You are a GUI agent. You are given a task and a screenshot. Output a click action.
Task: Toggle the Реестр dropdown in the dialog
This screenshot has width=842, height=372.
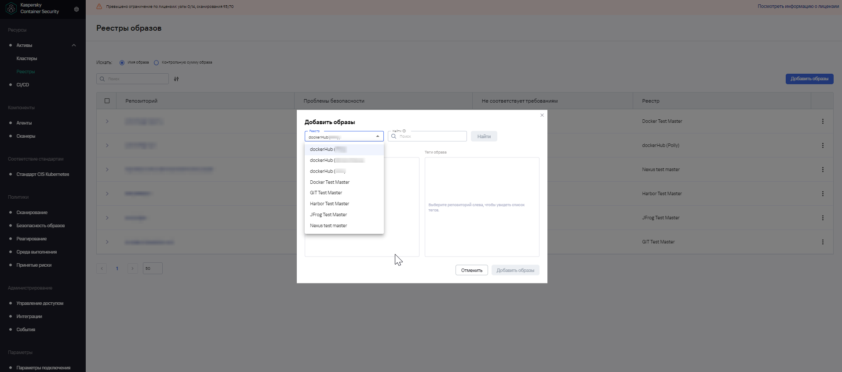point(344,136)
